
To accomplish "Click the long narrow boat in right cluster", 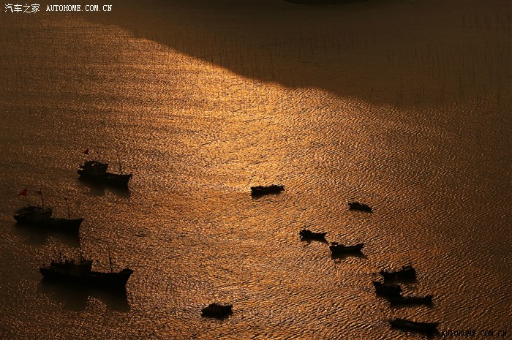I will coord(411,299).
